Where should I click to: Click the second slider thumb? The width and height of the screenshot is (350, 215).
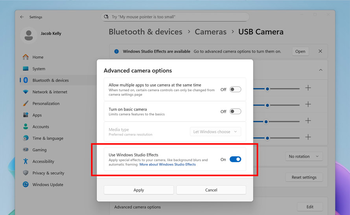point(267,105)
